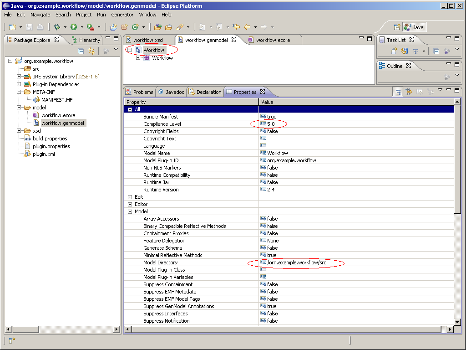Switch to the workflow.ecore editor tab
The height and width of the screenshot is (350, 466).
coord(273,40)
